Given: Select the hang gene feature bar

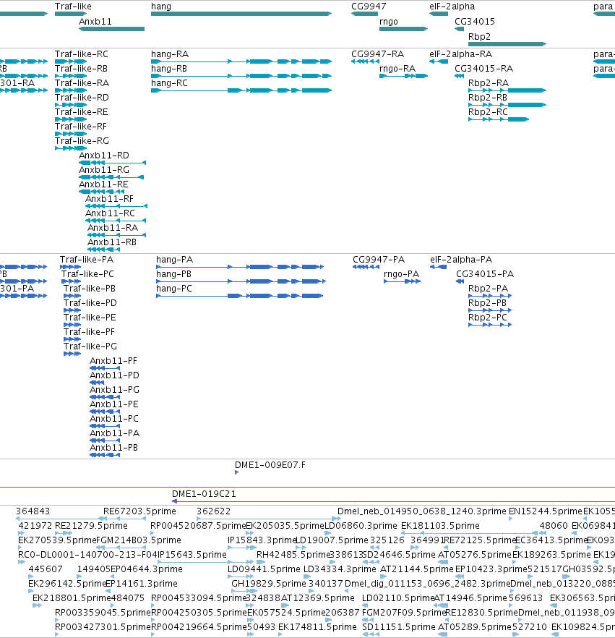Looking at the screenshot, I should (241, 14).
